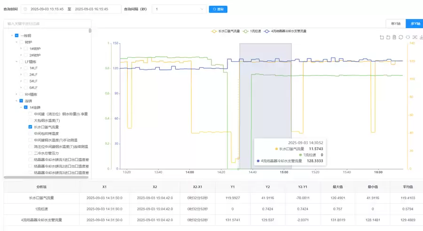Check the 大包钢水温度(T) checkbox
The image size is (423, 231).
[31, 120]
